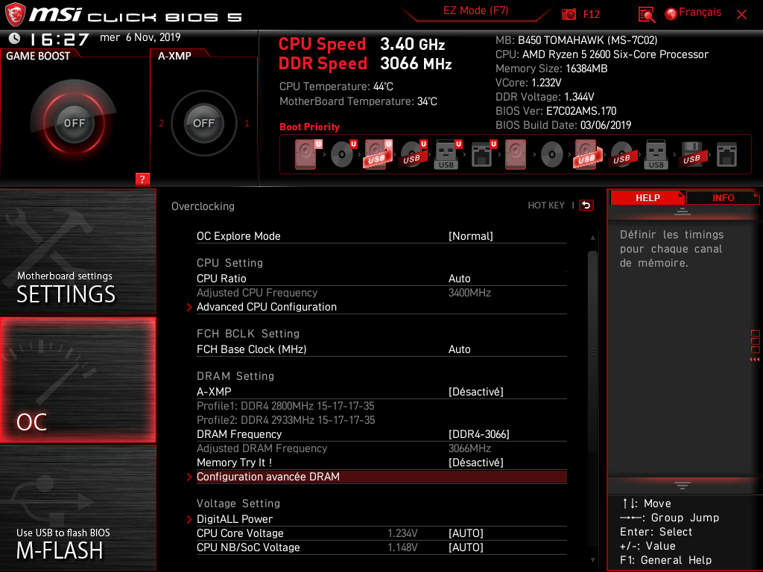Open the BIOS search magnifier icon
The width and height of the screenshot is (763, 572).
(646, 15)
